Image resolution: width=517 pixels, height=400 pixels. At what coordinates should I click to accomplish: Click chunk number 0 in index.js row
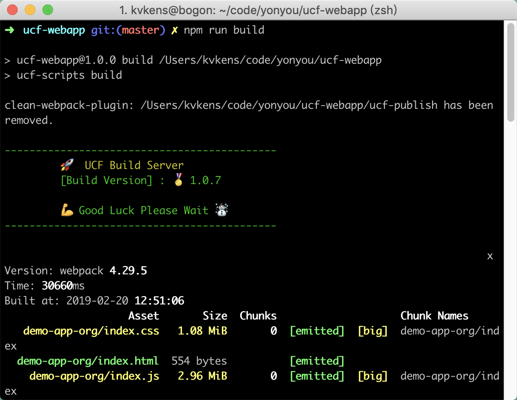[x=274, y=376]
